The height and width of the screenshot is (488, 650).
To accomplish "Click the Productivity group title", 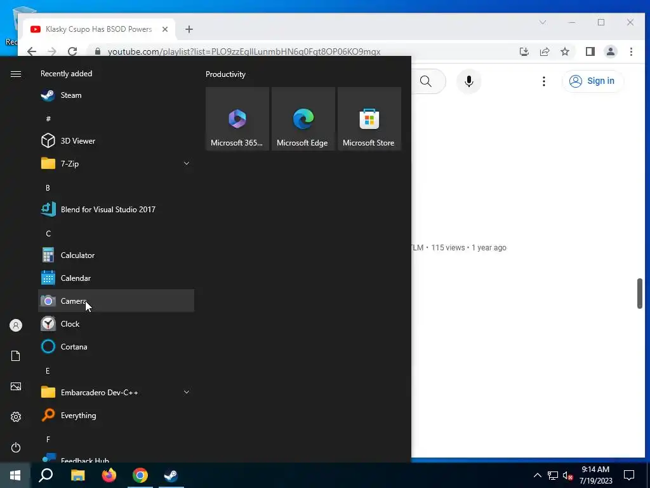I will click(x=225, y=74).
